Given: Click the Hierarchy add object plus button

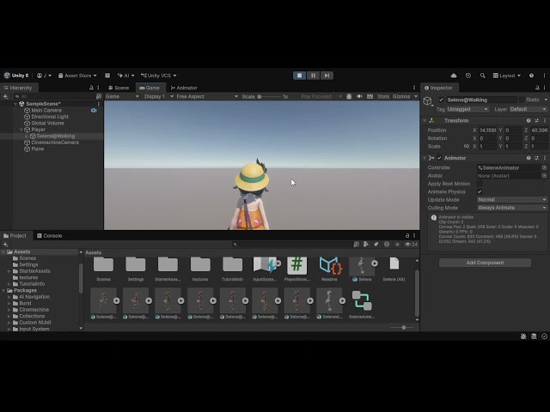Looking at the screenshot, I should click(6, 96).
